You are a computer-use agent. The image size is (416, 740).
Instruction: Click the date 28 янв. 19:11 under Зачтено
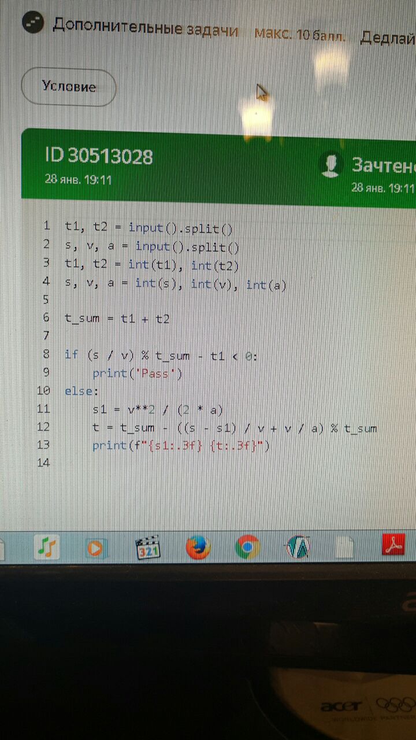point(383,187)
